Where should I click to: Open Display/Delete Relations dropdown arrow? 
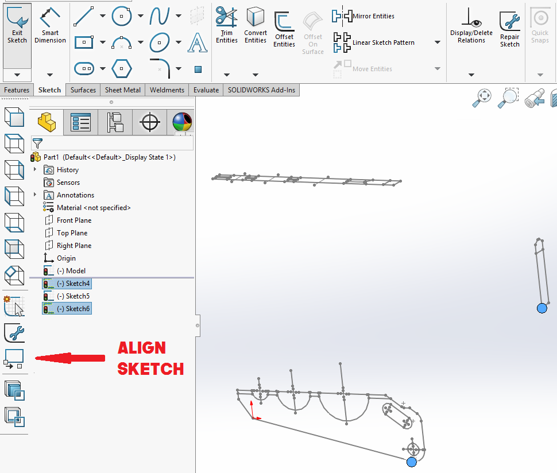[471, 75]
